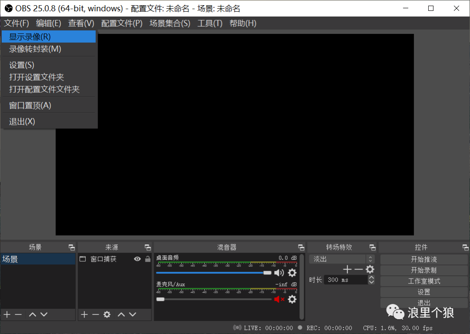Open 麦克风/Aux settings gear
470x334 pixels.
coord(292,299)
